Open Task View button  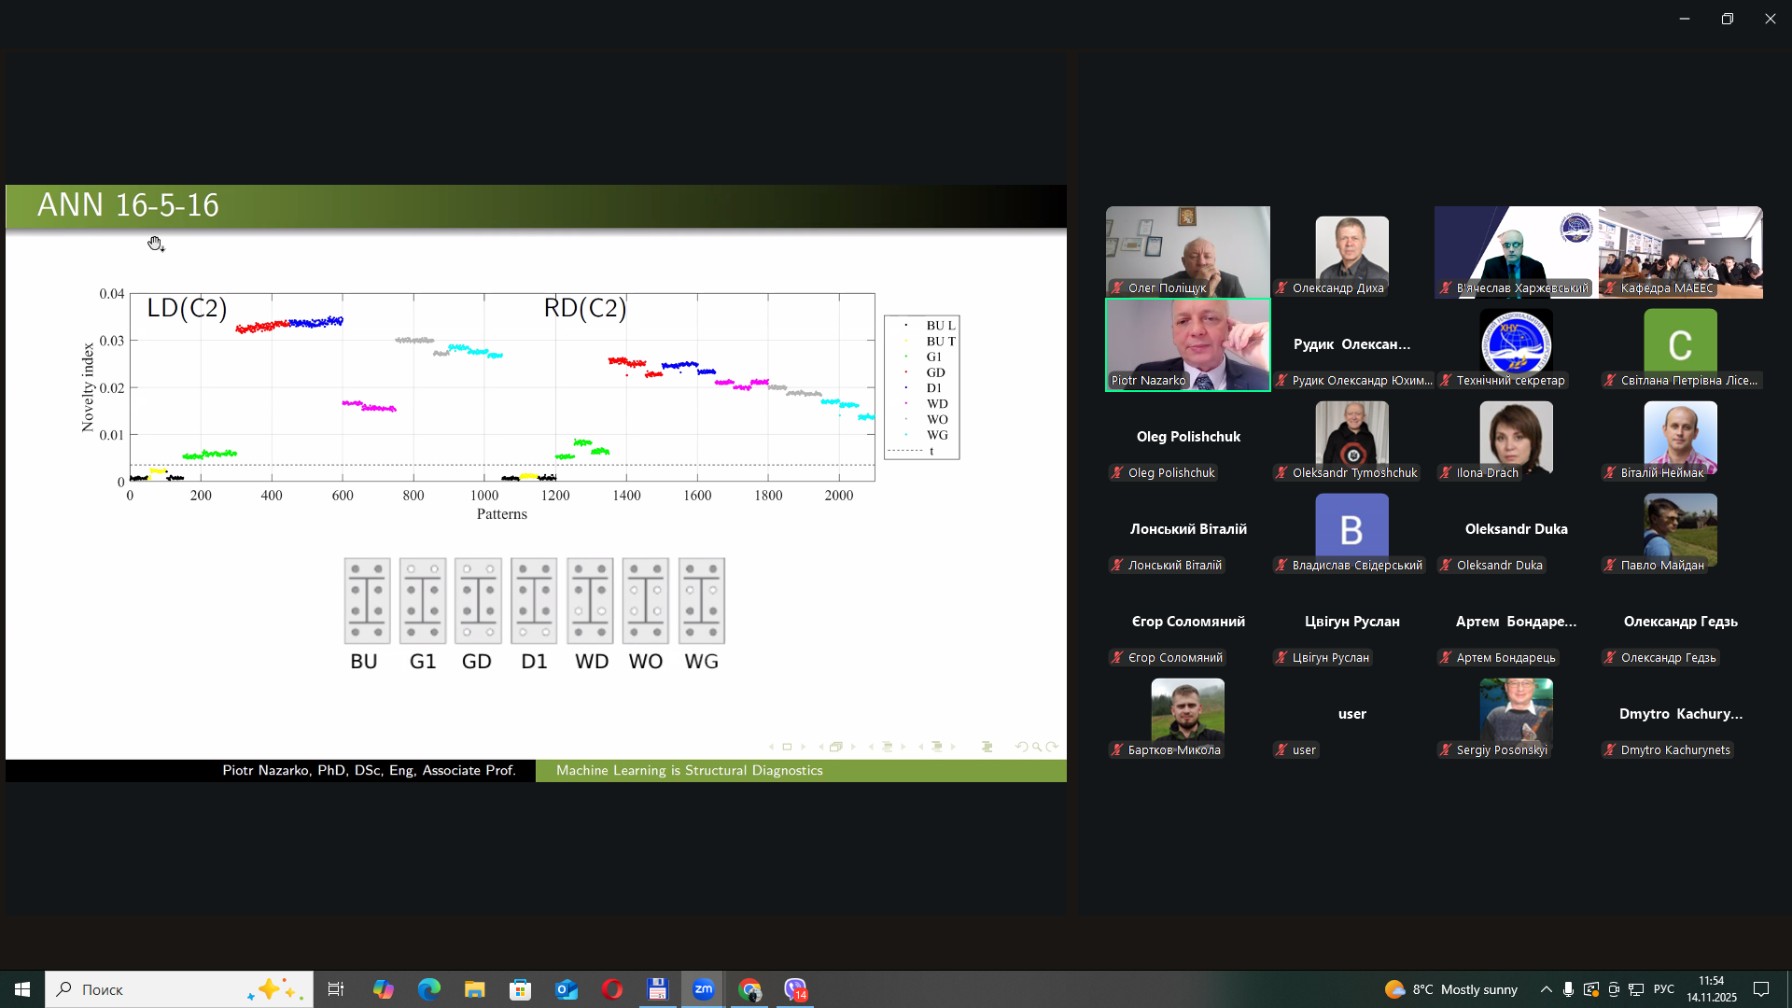click(336, 989)
